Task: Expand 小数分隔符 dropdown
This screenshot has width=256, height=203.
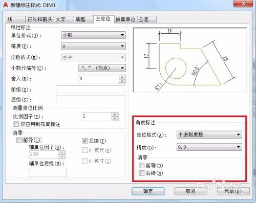Action: point(102,68)
